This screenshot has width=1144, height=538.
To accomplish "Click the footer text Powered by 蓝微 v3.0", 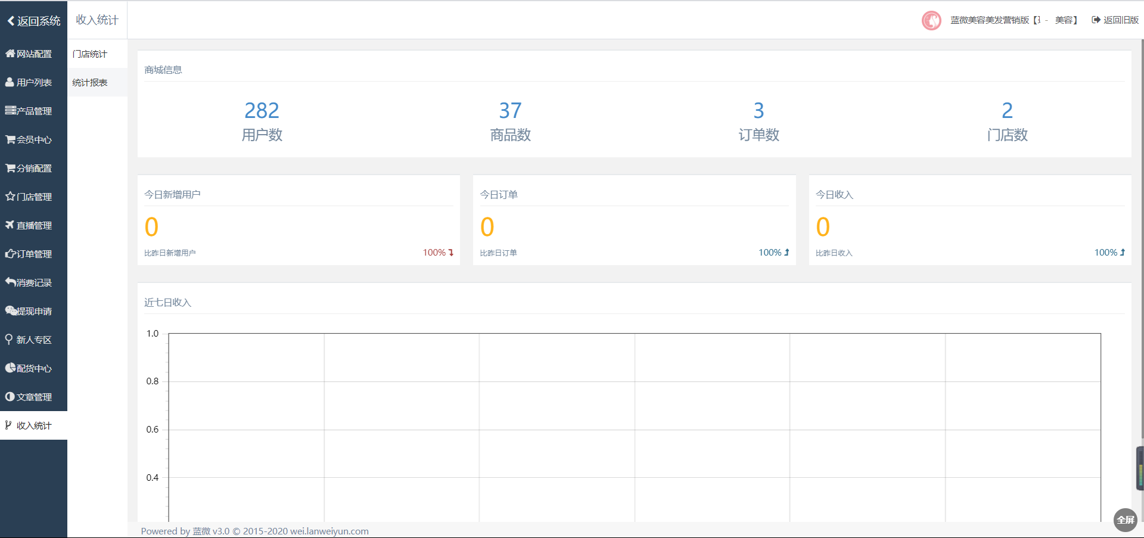I will (x=185, y=531).
